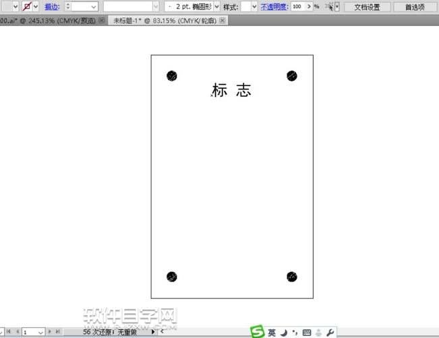Open the 2 pt. 椭圆形 brush dropdown
Viewport: 439px width, 338px height.
click(x=216, y=6)
